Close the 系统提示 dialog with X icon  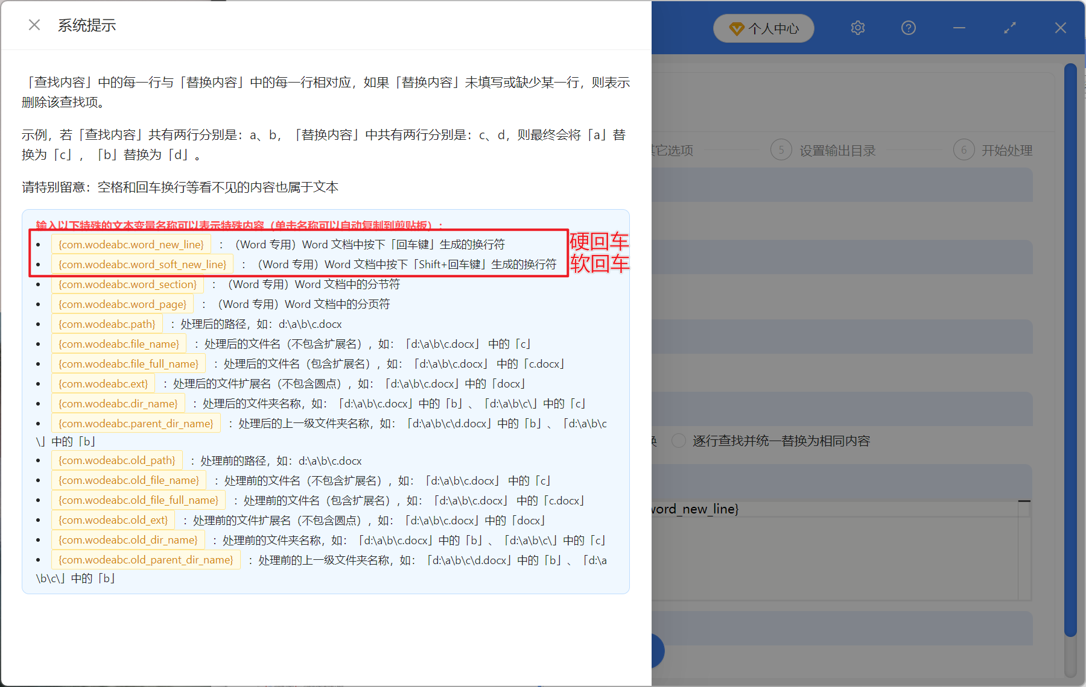tap(34, 25)
